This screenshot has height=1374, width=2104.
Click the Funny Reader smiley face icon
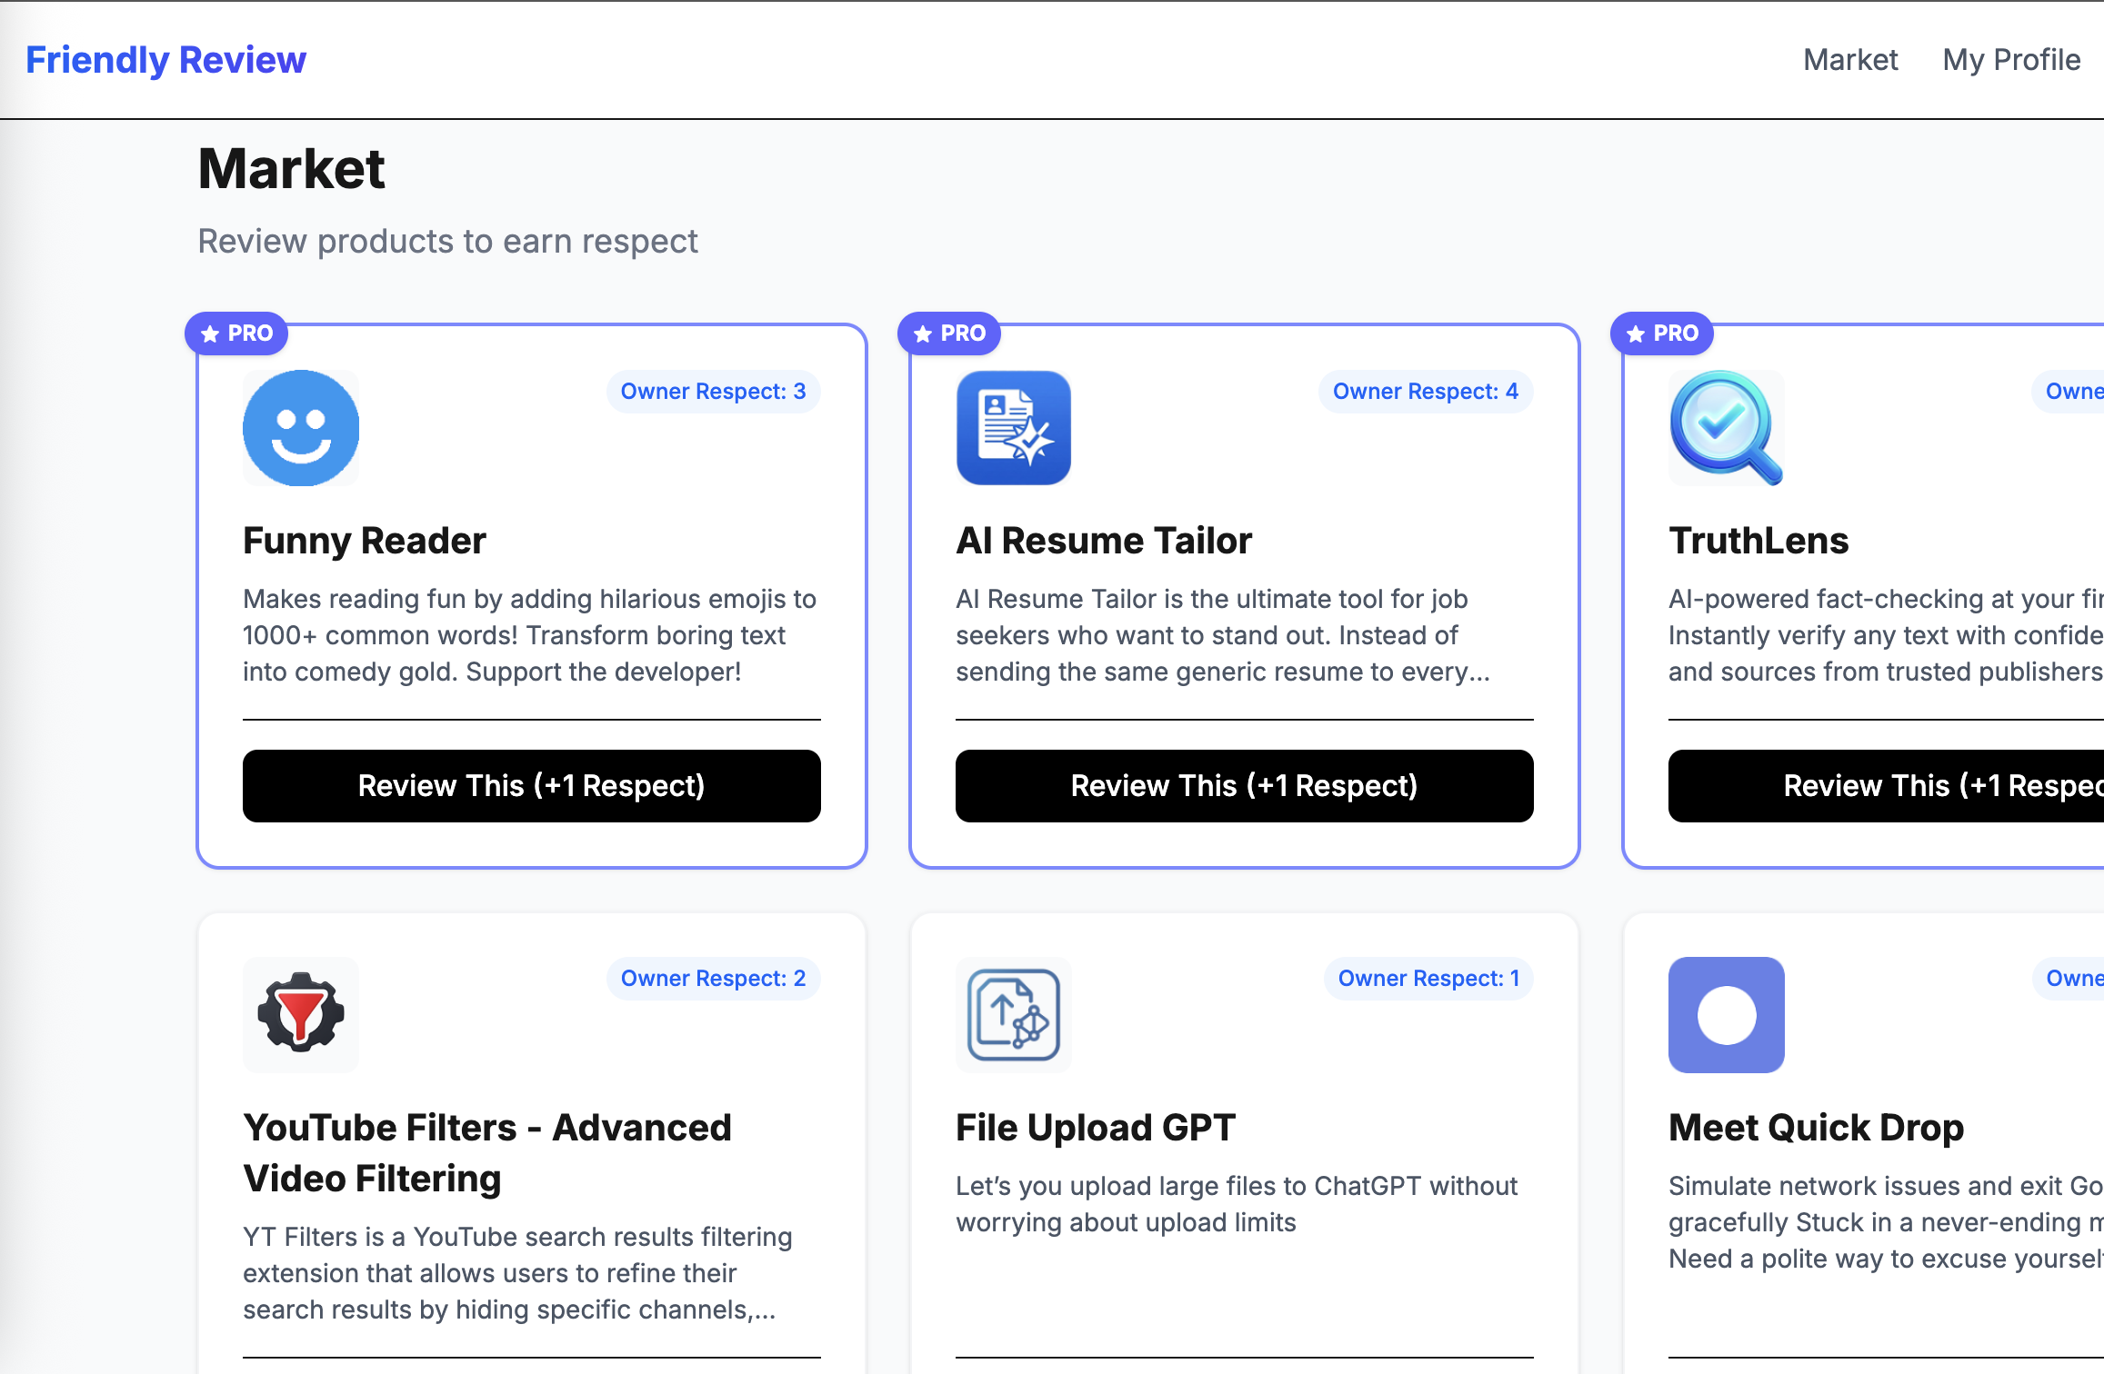[300, 428]
